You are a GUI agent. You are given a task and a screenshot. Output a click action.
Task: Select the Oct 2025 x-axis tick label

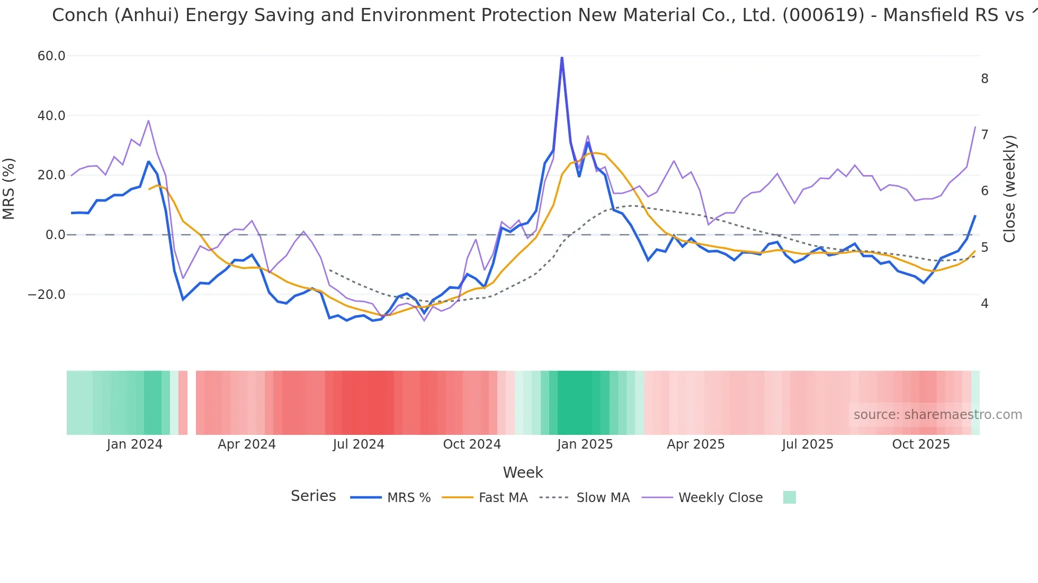click(x=921, y=444)
